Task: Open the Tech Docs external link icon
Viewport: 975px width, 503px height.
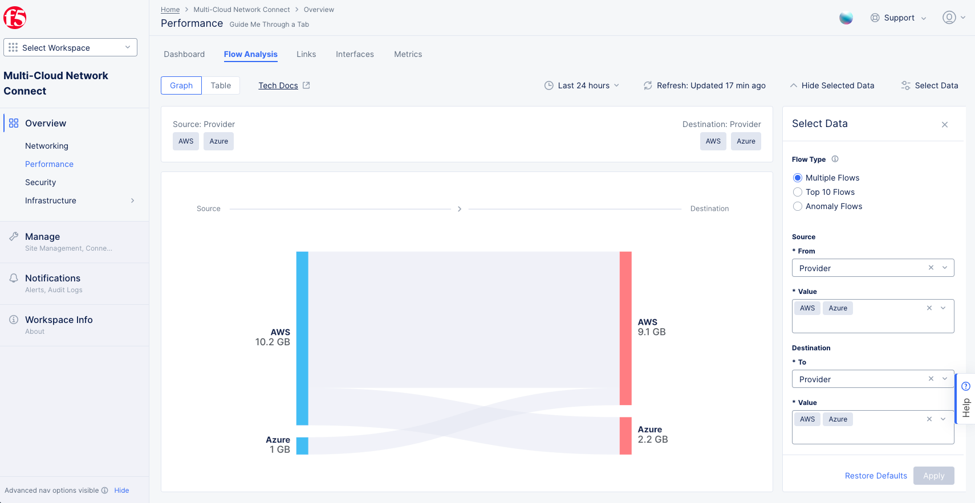Action: click(306, 85)
